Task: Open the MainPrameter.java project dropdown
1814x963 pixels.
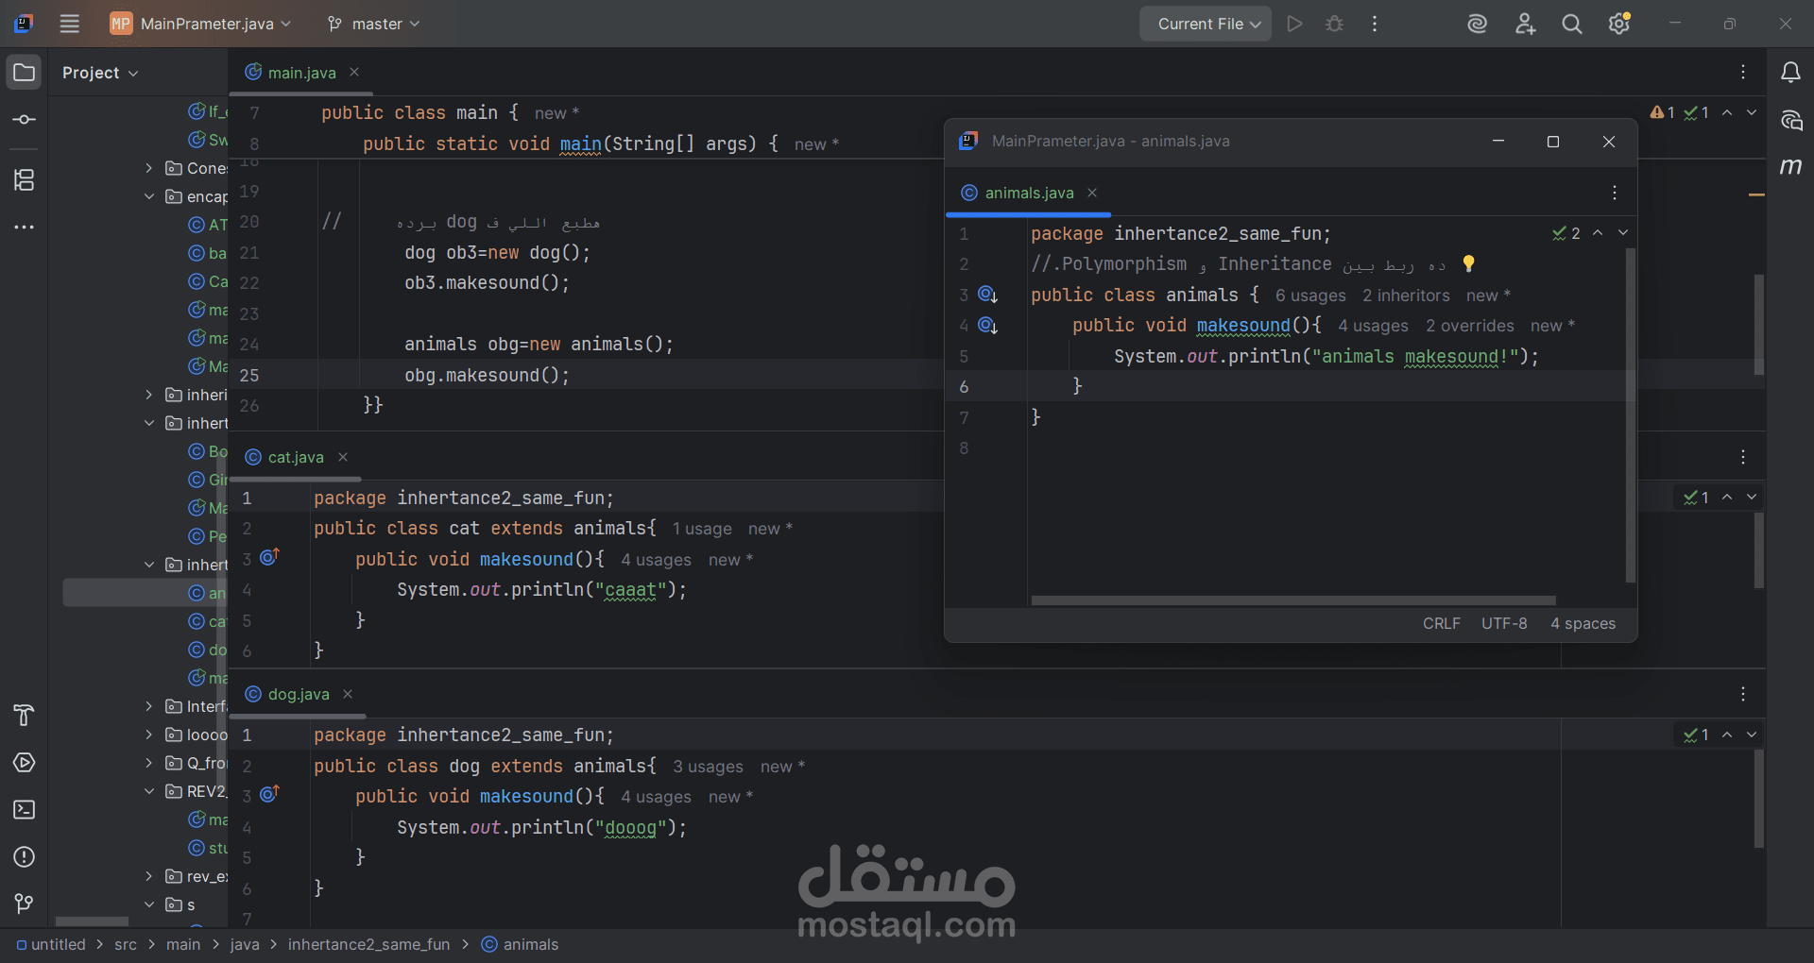Action: point(200,24)
